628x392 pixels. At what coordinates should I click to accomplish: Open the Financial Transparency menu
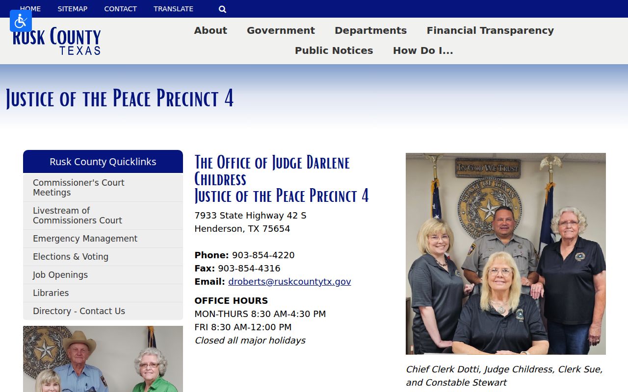(x=490, y=30)
